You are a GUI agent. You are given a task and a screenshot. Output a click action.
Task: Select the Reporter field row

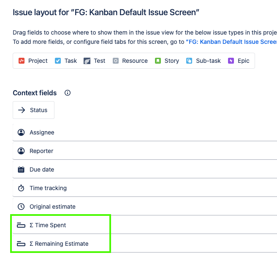tap(145, 151)
